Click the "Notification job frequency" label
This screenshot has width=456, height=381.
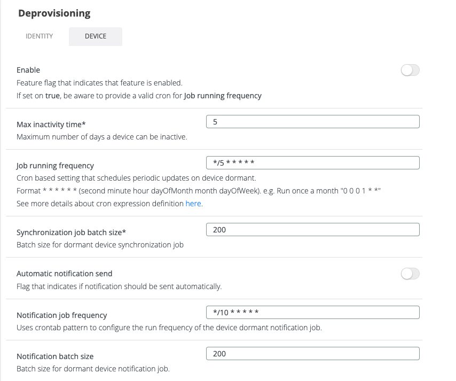[x=61, y=315]
